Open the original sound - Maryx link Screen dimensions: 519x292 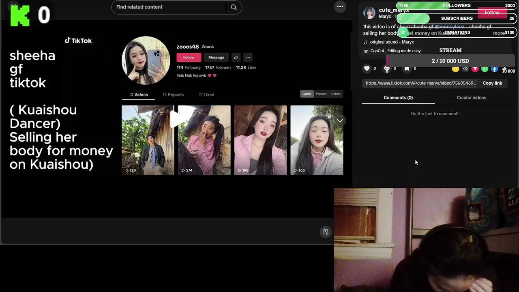pos(392,42)
